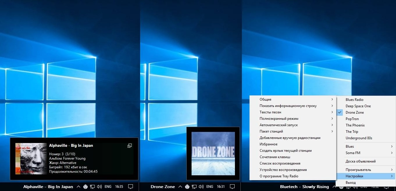Click the ENG language indicator next to 16:31
Image resolution: width=396 pixels, height=191 pixels.
(x=210, y=187)
